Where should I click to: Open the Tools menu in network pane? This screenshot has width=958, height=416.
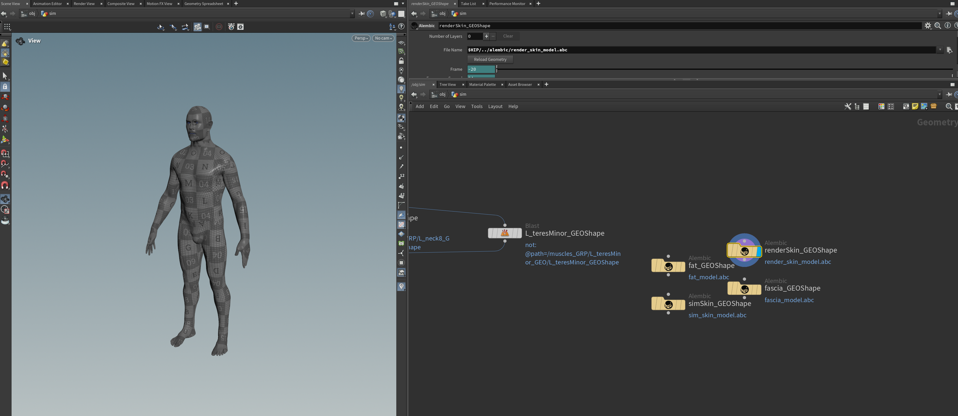(477, 107)
